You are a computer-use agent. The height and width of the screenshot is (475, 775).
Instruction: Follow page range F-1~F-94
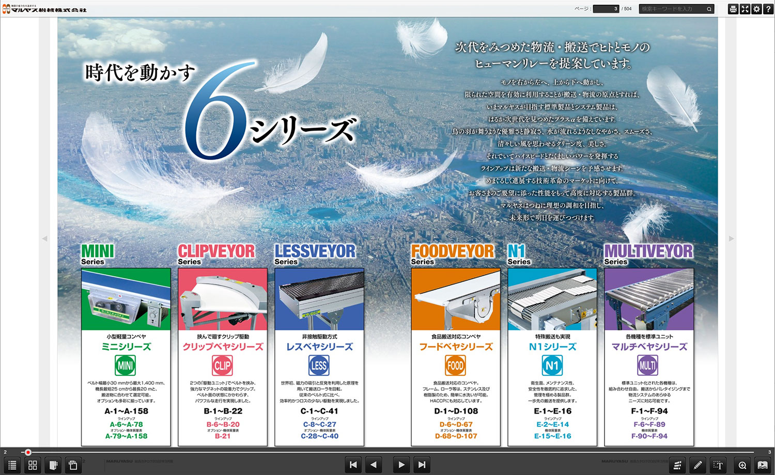tap(649, 411)
